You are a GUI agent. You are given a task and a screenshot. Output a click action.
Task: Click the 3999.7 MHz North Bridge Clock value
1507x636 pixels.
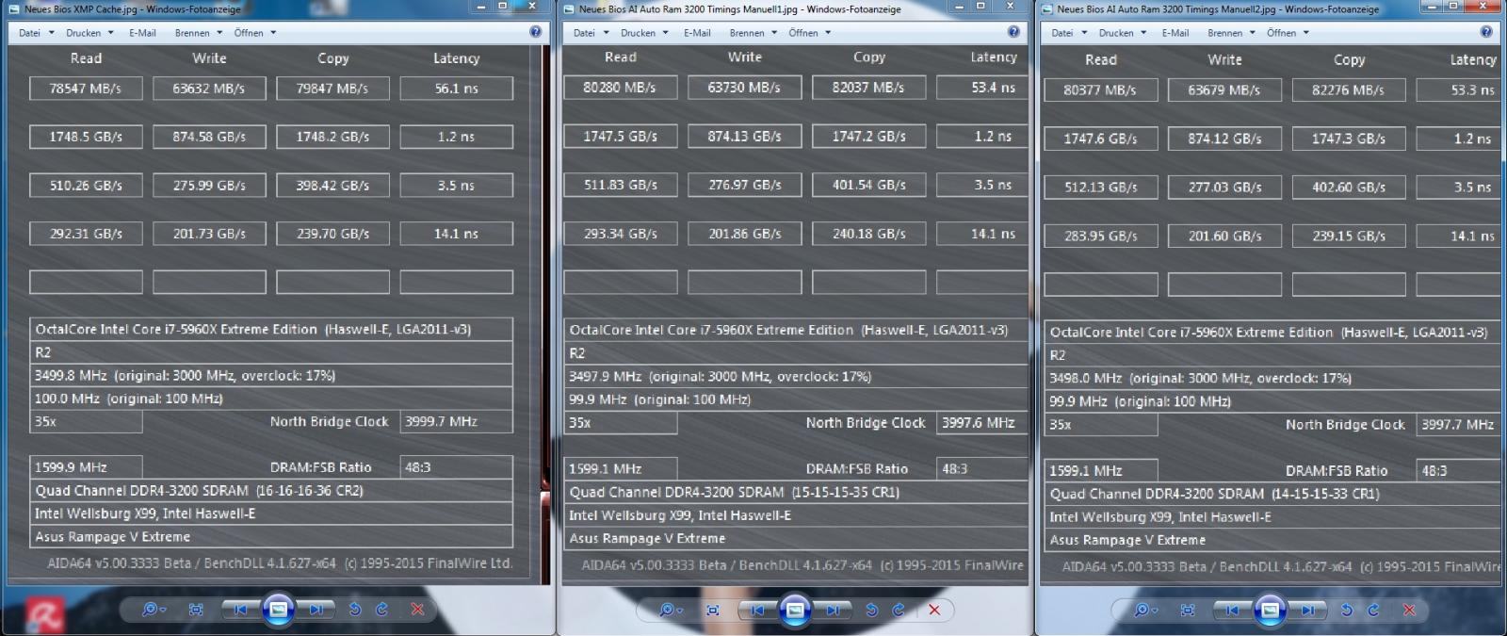pyautogui.click(x=456, y=421)
